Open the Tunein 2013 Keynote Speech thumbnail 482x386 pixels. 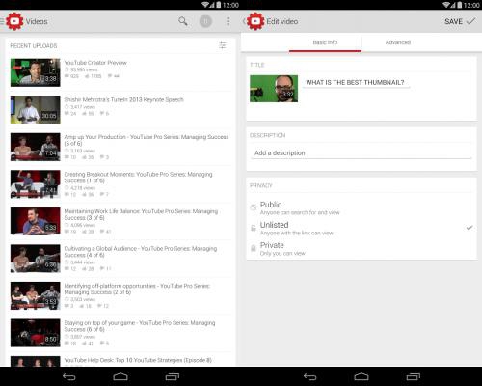(36, 110)
